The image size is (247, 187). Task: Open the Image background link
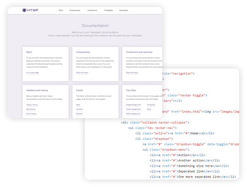pyautogui.click(x=133, y=105)
